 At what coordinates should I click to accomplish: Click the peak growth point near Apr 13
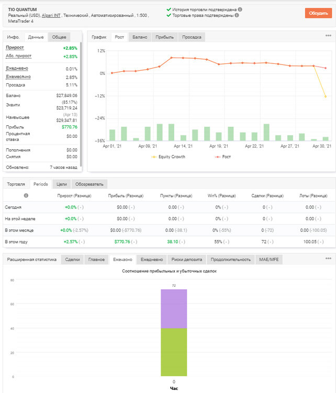tap(172, 58)
